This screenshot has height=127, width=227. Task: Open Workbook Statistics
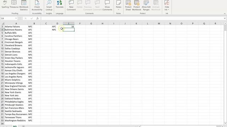24,6
